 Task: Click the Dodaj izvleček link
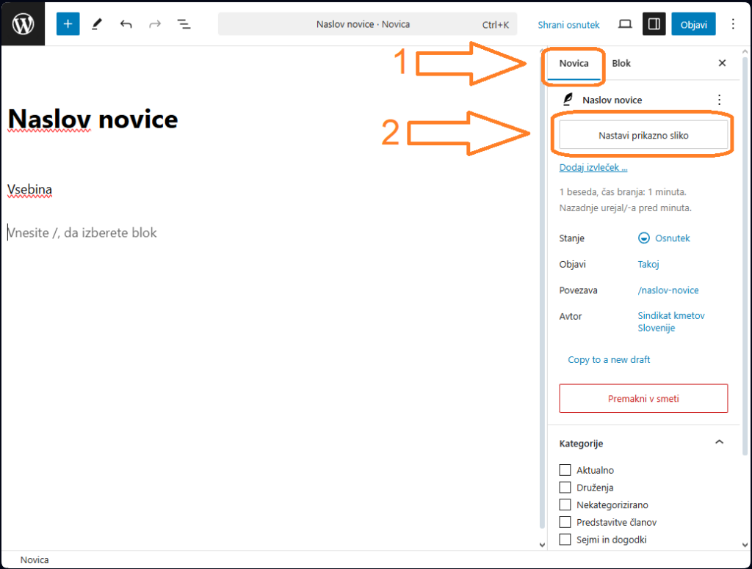[x=593, y=167]
